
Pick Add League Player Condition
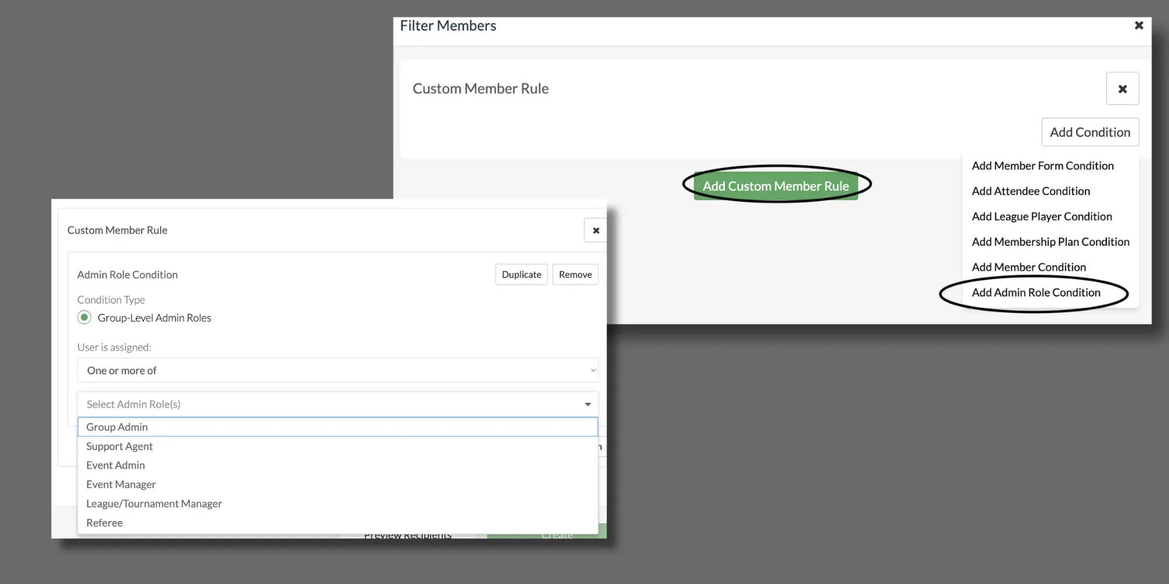tap(1042, 217)
